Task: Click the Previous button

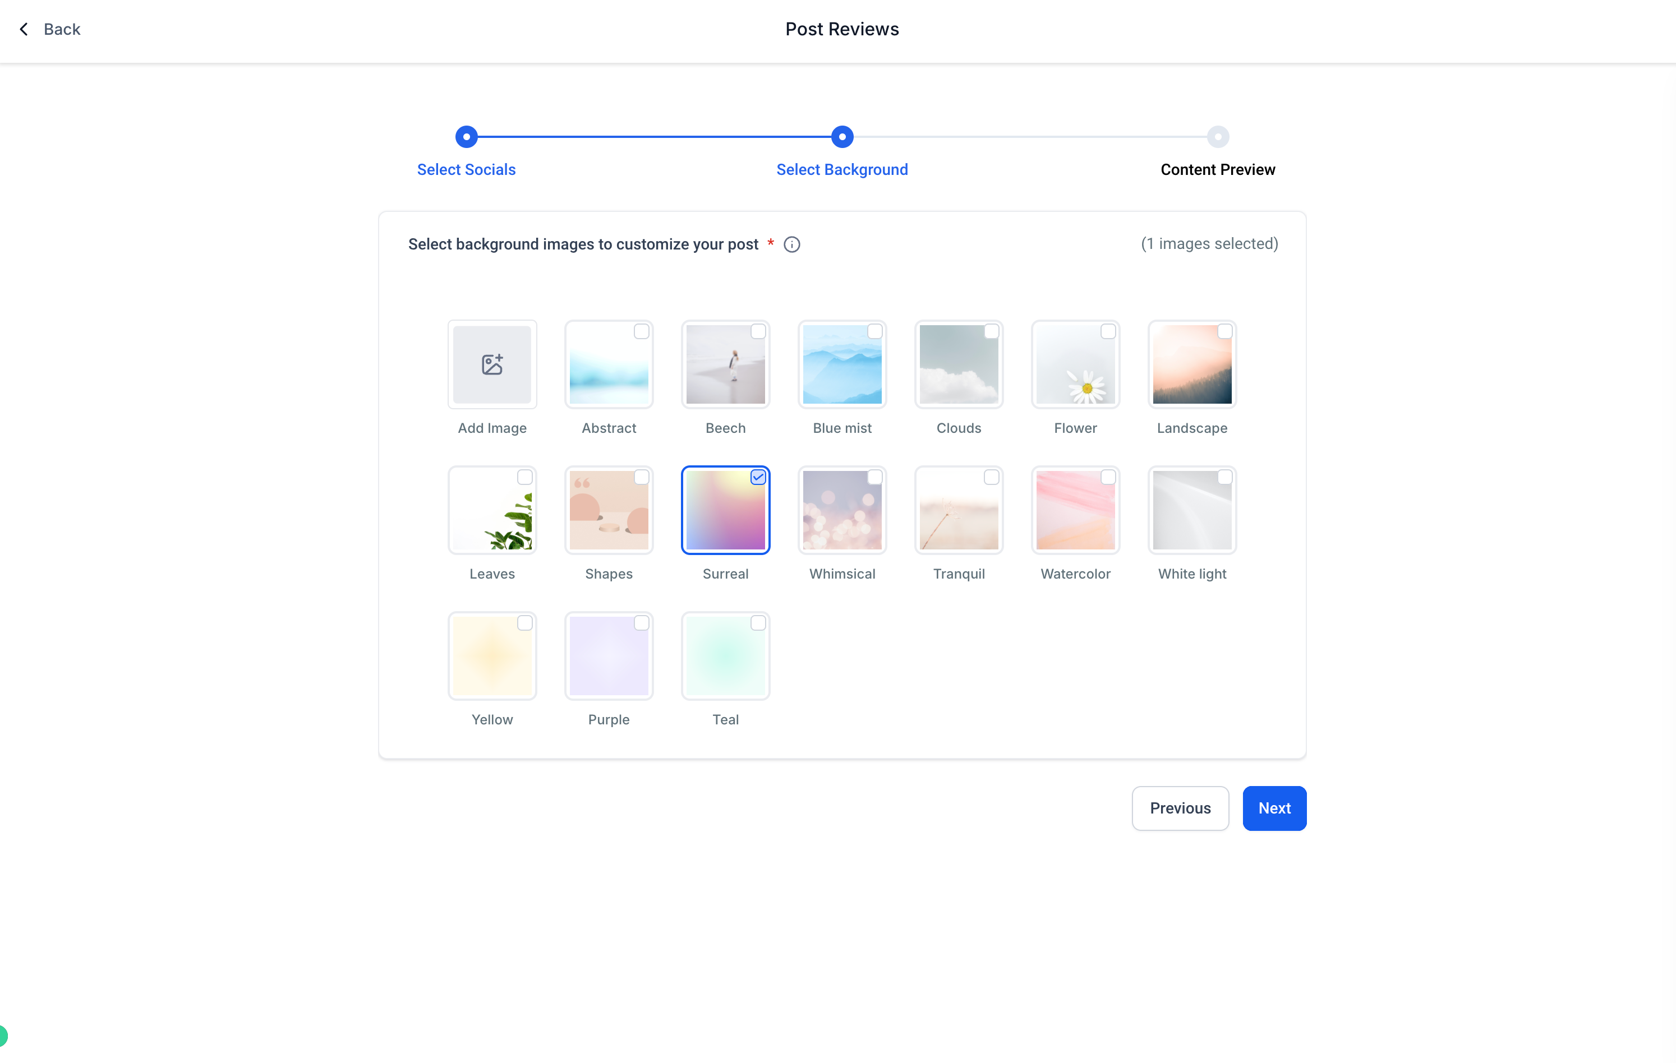Action: tap(1180, 808)
